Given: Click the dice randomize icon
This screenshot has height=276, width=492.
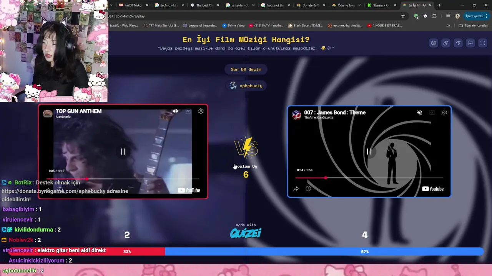Looking at the screenshot, I should [x=446, y=43].
